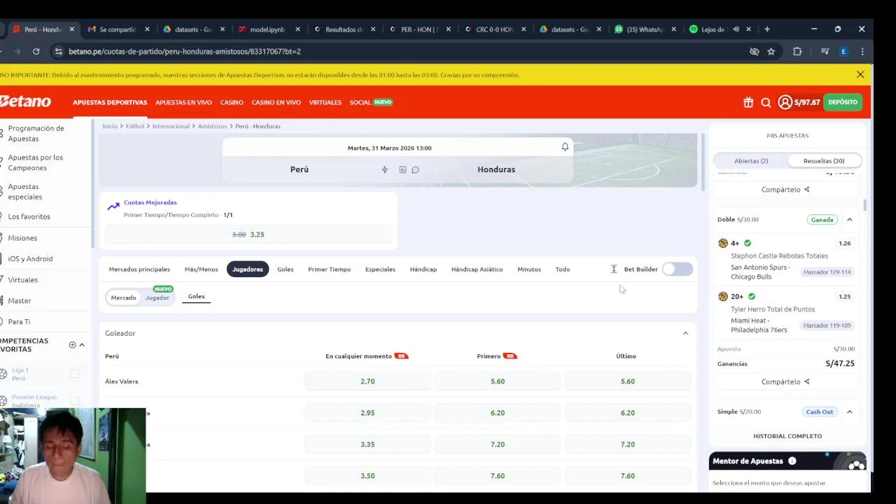This screenshot has height=504, width=896.
Task: Click the lightning bolt match icon
Action: pyautogui.click(x=384, y=169)
